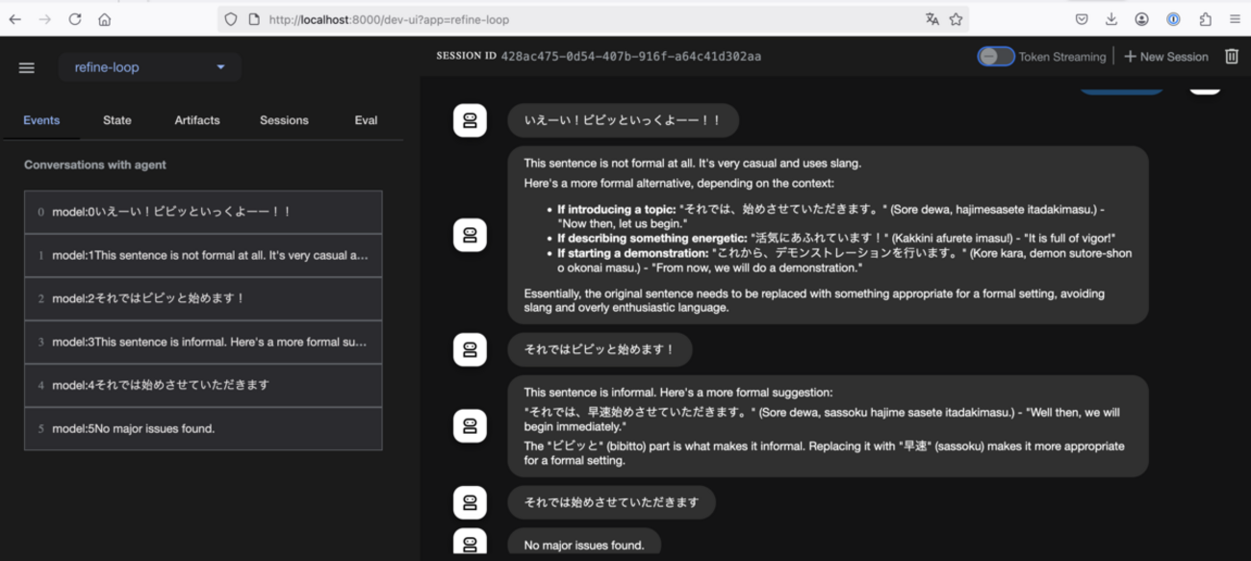Open the Eval tab
The image size is (1251, 561).
coord(366,120)
